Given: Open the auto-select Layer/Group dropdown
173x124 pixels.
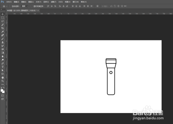Looking at the screenshot, I should click(x=25, y=6).
